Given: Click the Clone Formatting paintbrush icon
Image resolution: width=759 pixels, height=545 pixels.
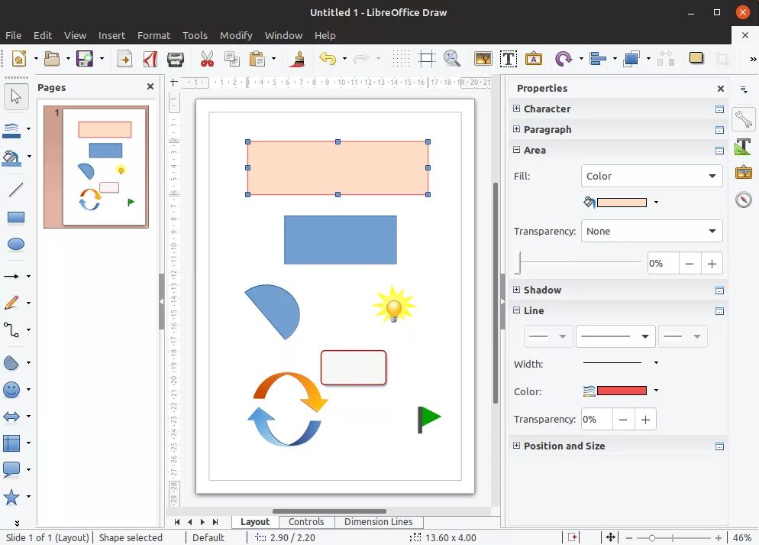Looking at the screenshot, I should click(296, 59).
